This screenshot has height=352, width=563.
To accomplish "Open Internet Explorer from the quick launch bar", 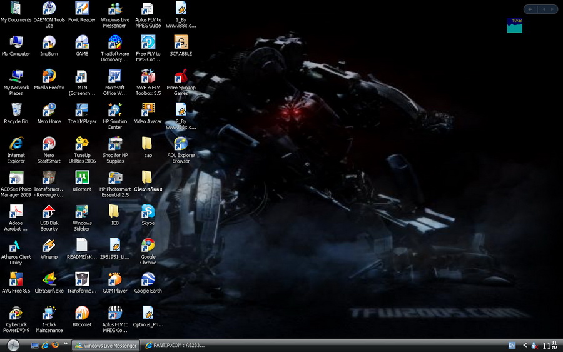I will coord(45,346).
